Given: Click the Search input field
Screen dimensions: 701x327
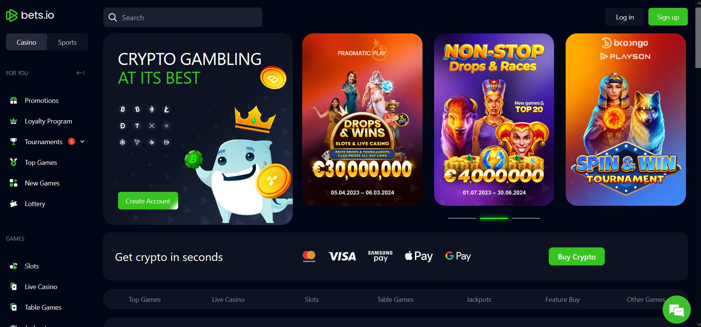Looking at the screenshot, I should click(x=183, y=17).
